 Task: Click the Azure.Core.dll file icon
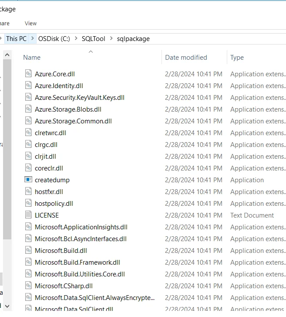28,74
